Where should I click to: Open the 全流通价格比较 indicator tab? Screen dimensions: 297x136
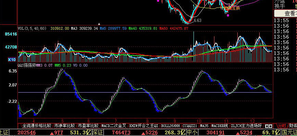(36, 126)
